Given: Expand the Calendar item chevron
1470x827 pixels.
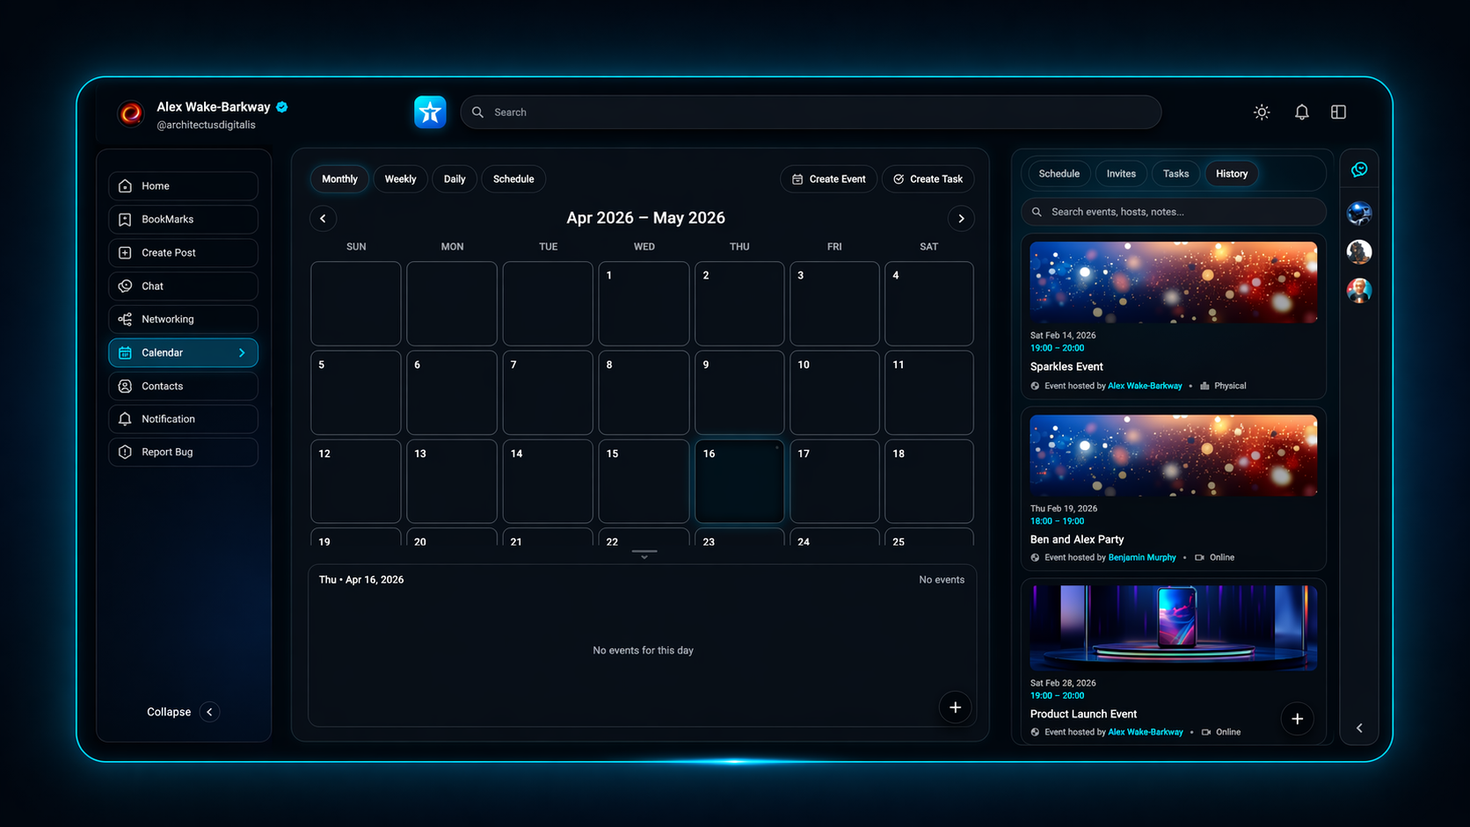Looking at the screenshot, I should 242,353.
